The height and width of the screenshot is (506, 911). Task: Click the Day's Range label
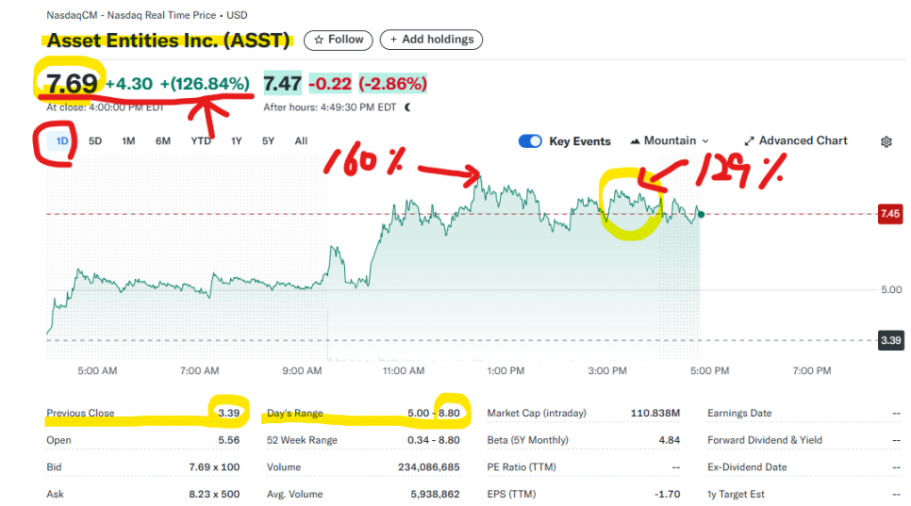pos(294,413)
